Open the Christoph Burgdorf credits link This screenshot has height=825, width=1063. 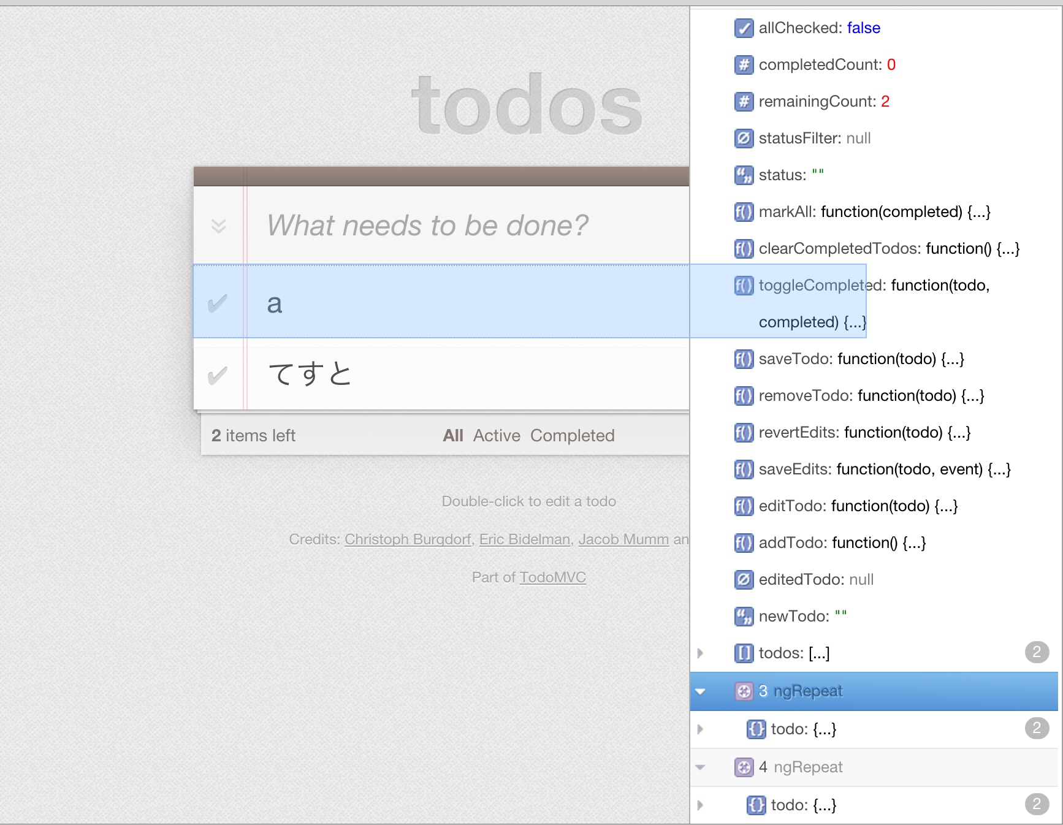tap(407, 539)
